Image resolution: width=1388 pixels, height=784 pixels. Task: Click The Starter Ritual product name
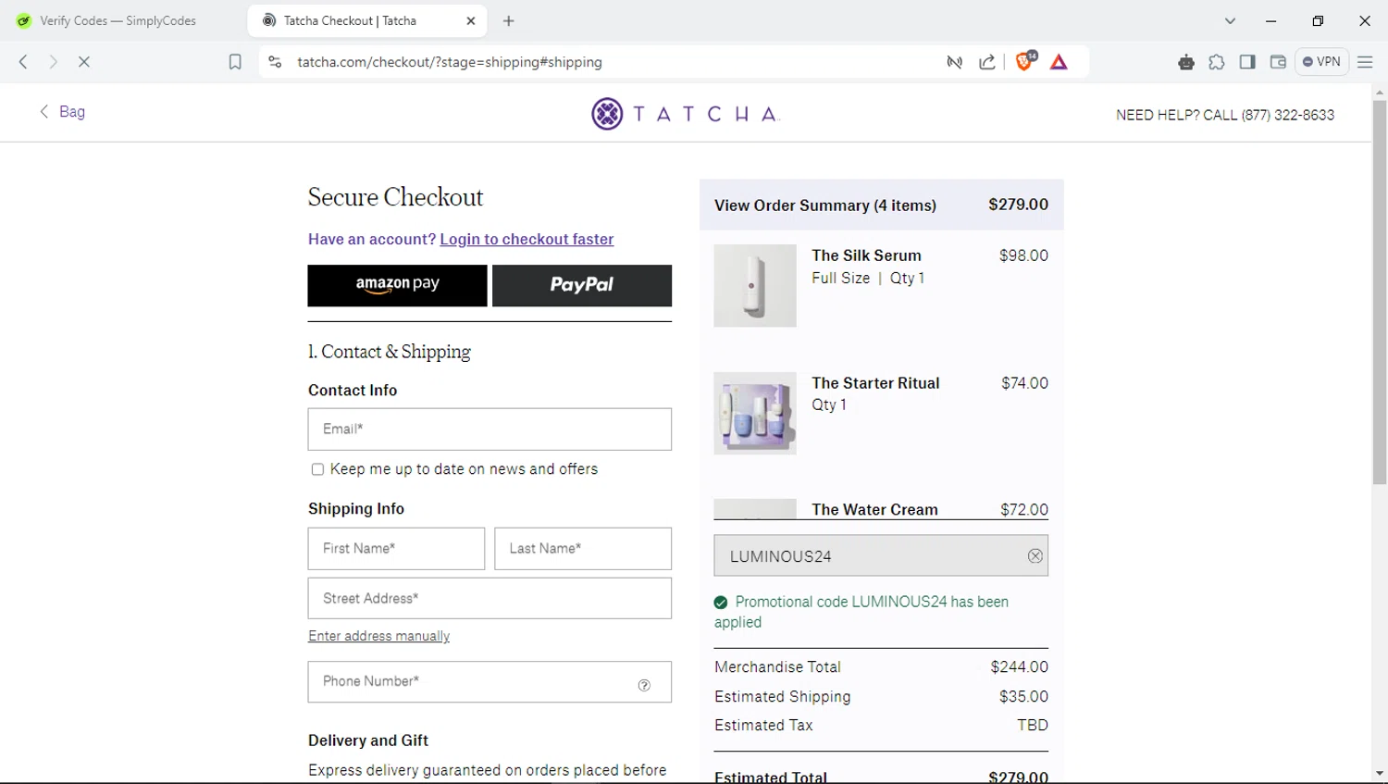tap(875, 383)
